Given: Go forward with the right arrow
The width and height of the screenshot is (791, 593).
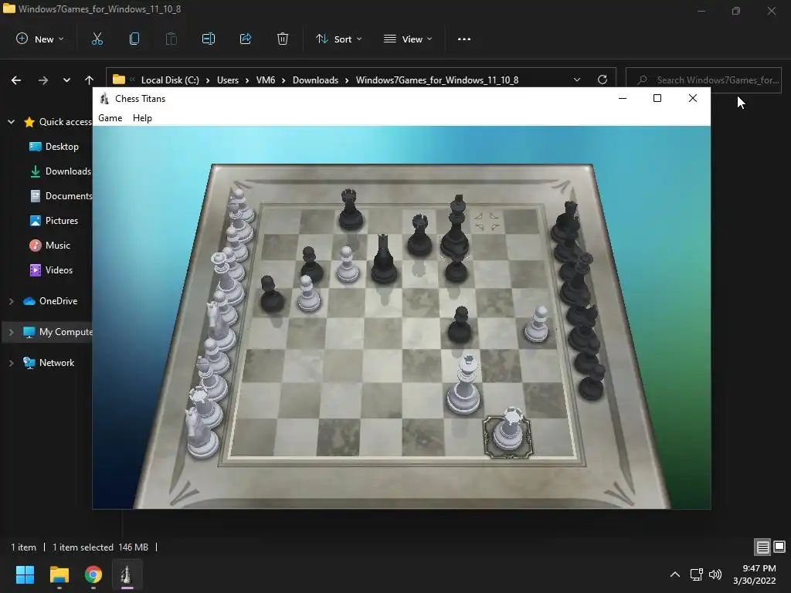Looking at the screenshot, I should point(43,80).
